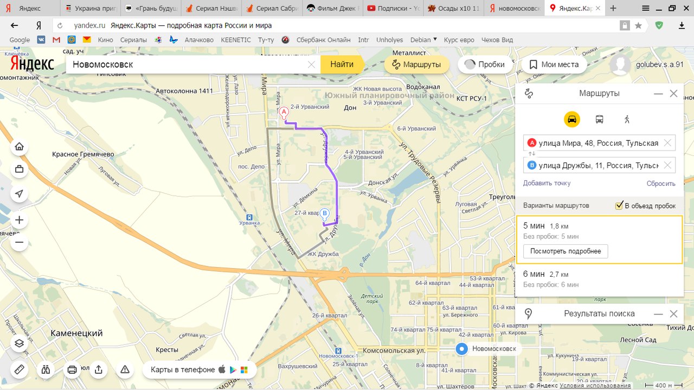Switch to the Украина browser tab
The width and height of the screenshot is (694, 390).
pos(90,8)
